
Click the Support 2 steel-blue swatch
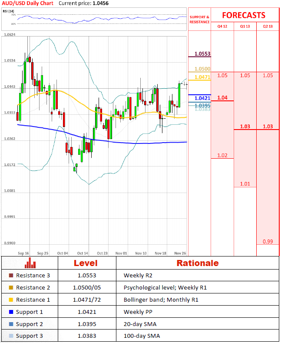(10, 324)
